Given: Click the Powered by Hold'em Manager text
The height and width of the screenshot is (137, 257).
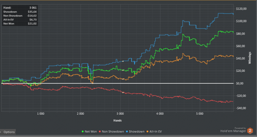Looking at the screenshot, I should click(x=233, y=130).
